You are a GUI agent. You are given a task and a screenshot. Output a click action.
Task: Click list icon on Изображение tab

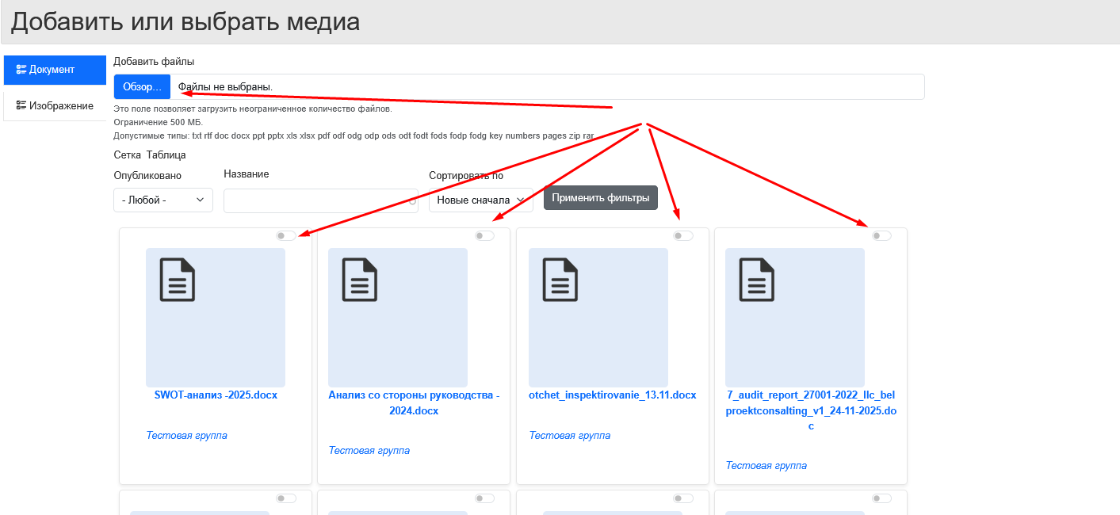[x=21, y=106]
